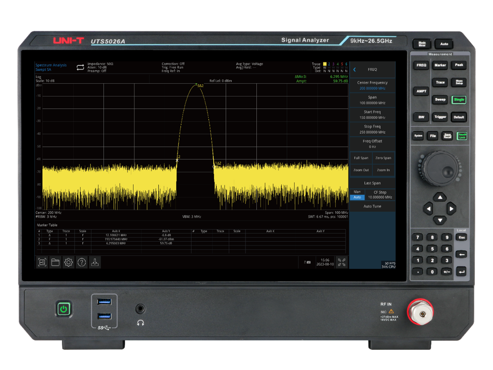Select the Auto Tune menu entry
The image size is (493, 370).
(x=372, y=206)
